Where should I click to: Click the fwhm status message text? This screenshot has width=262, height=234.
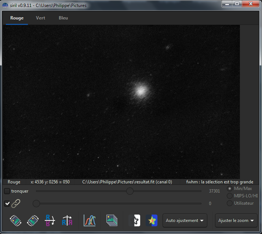[219, 182]
